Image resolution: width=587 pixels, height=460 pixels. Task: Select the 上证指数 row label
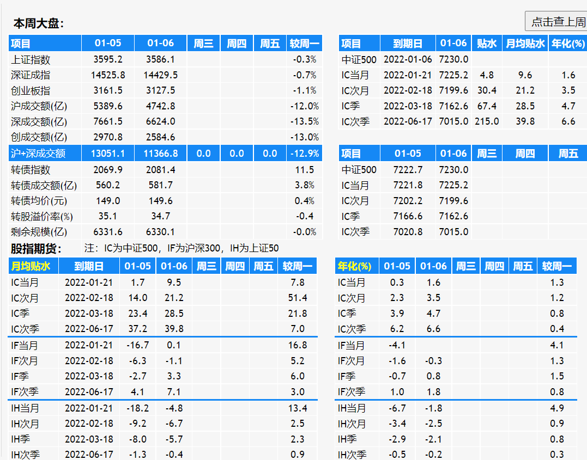click(x=31, y=59)
